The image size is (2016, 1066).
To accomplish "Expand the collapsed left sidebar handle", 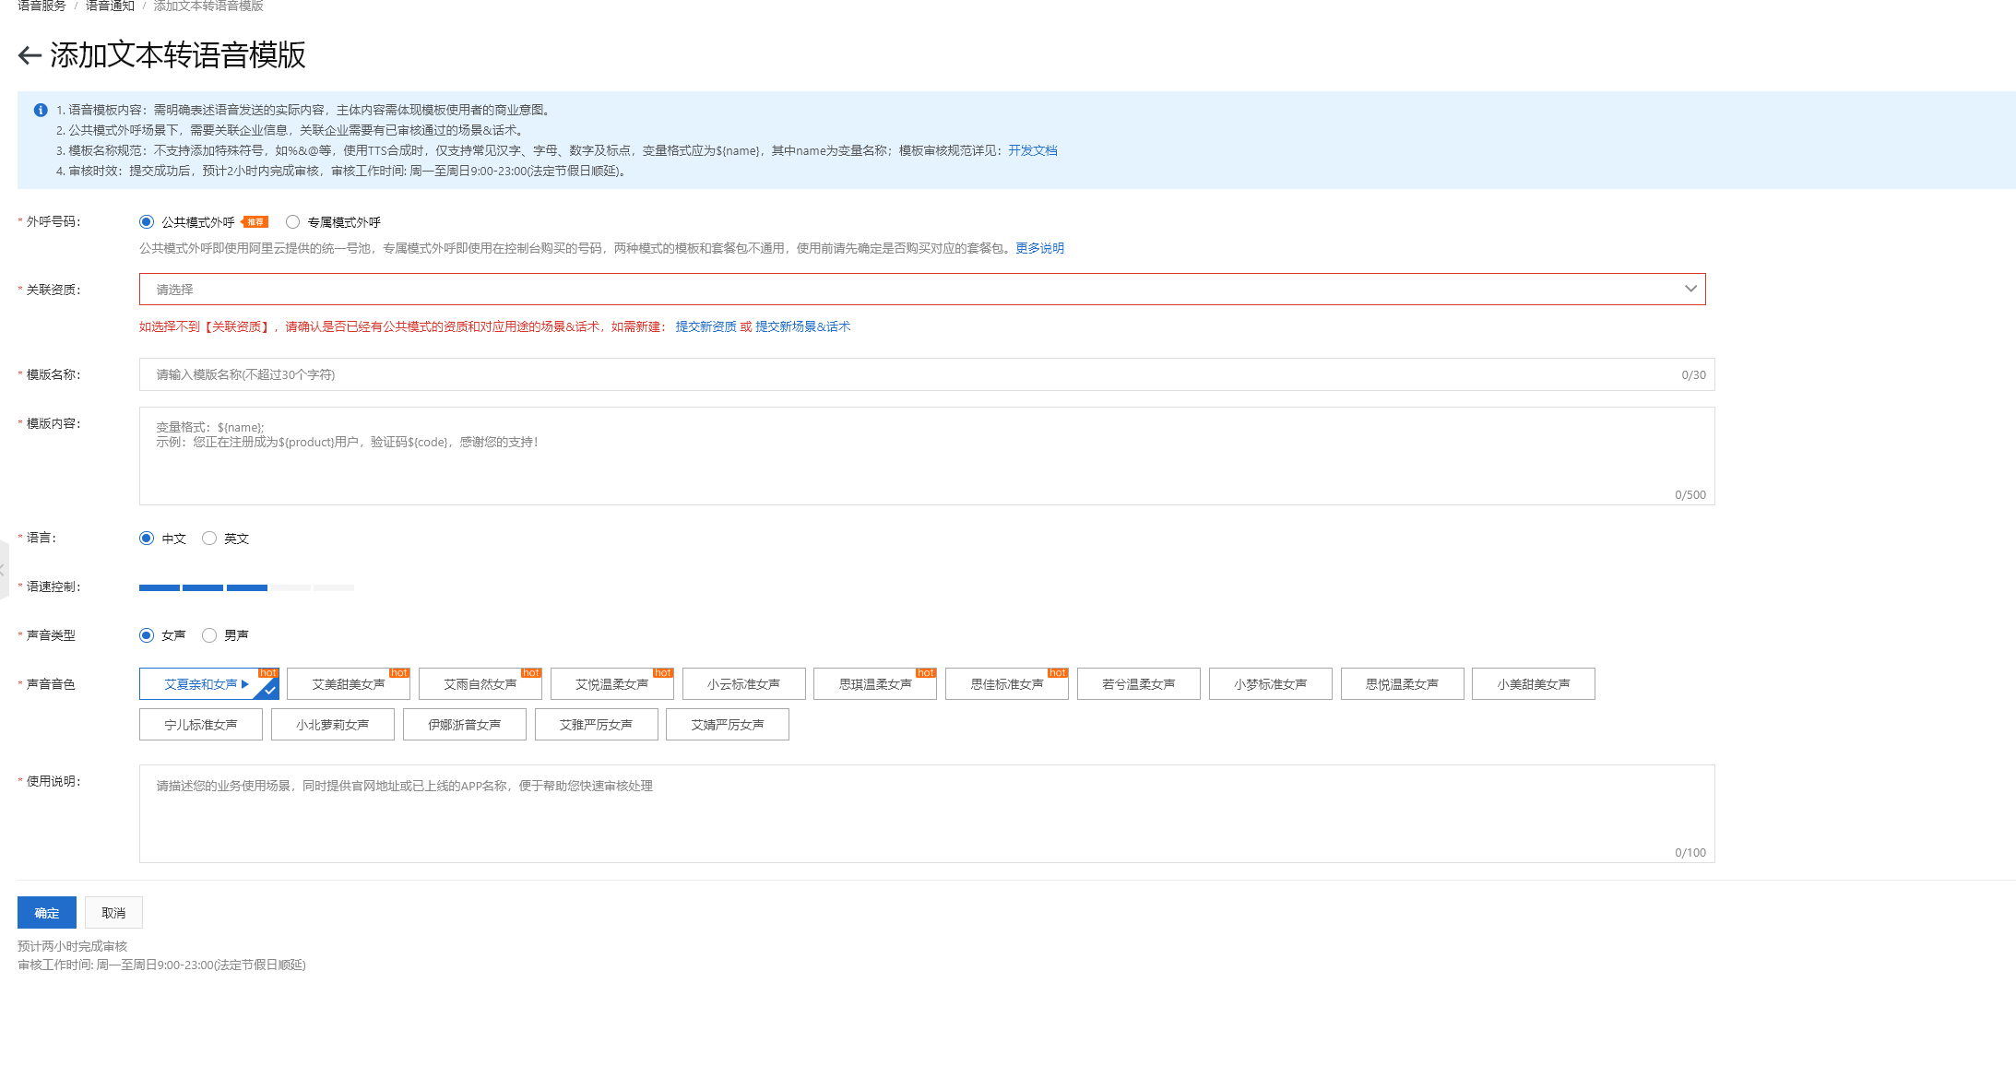I will (x=3, y=571).
